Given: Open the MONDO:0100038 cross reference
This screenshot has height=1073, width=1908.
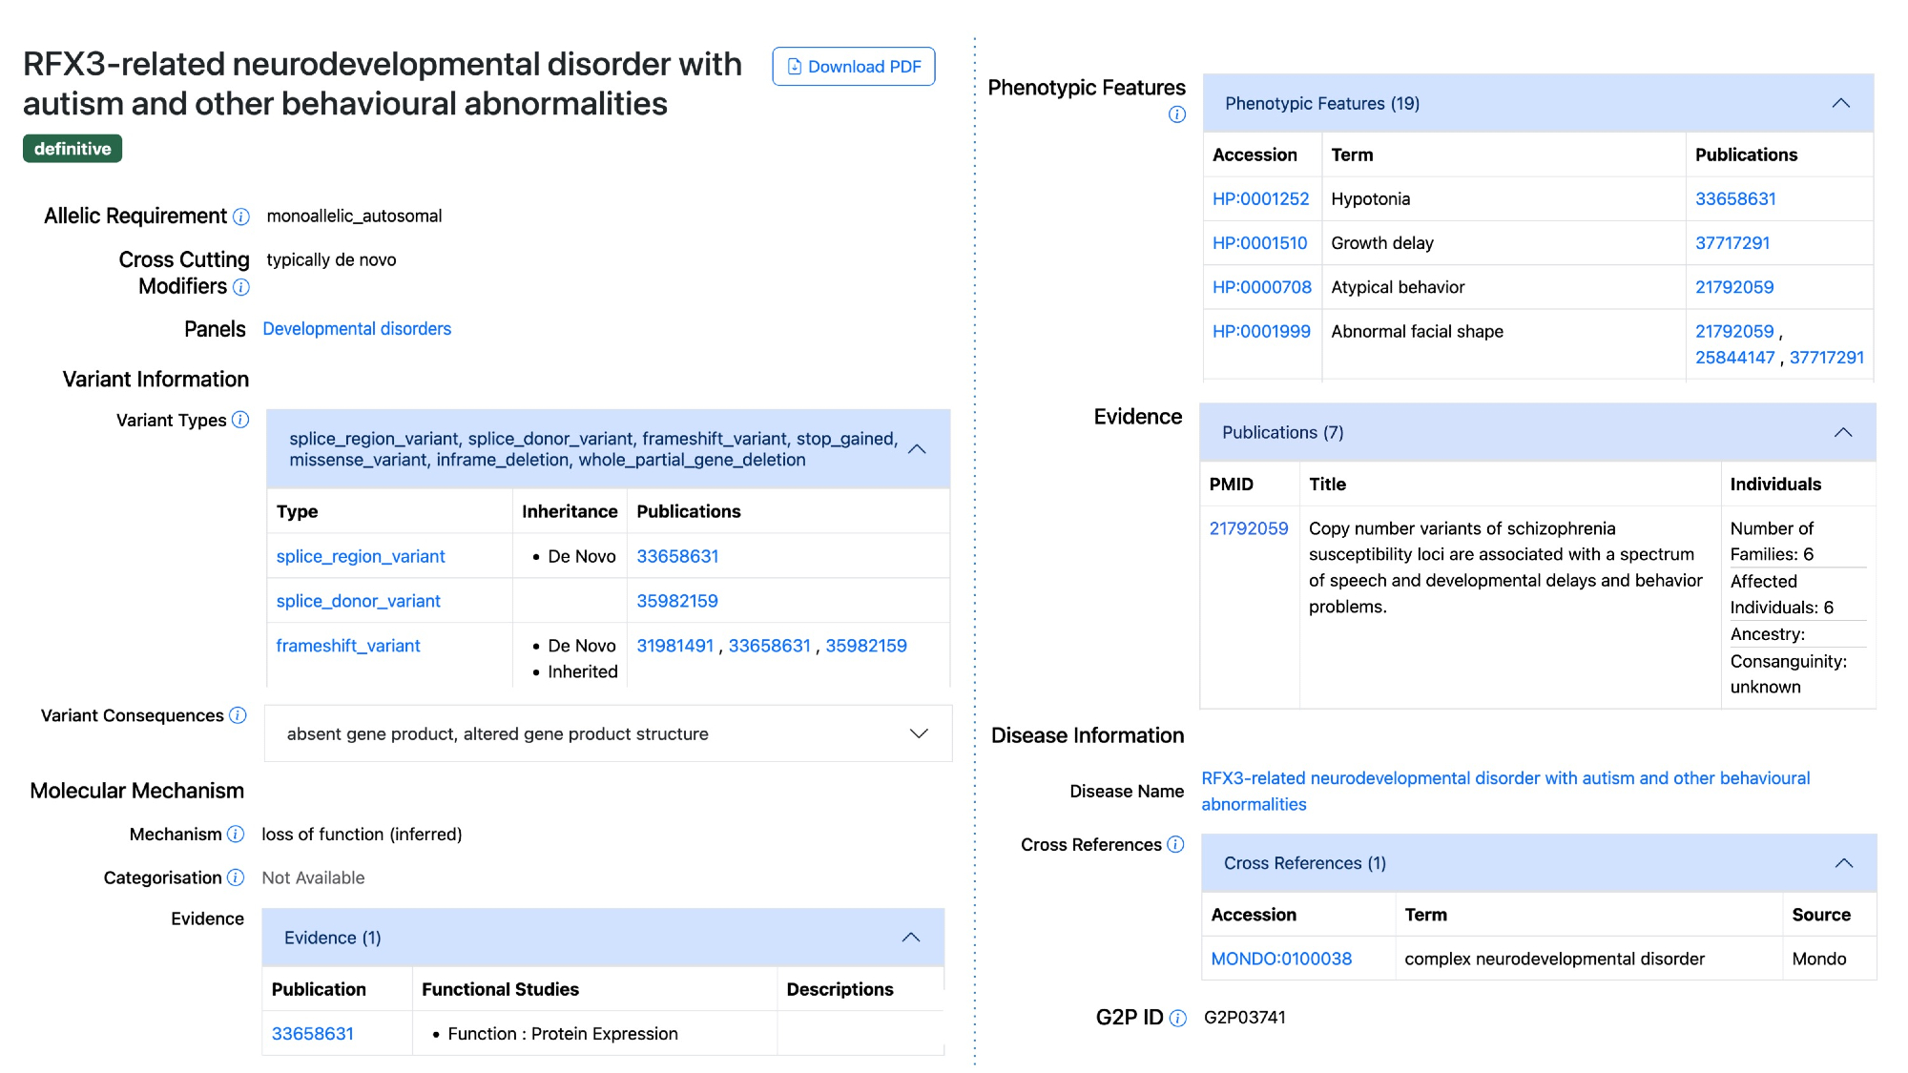Looking at the screenshot, I should coord(1281,959).
